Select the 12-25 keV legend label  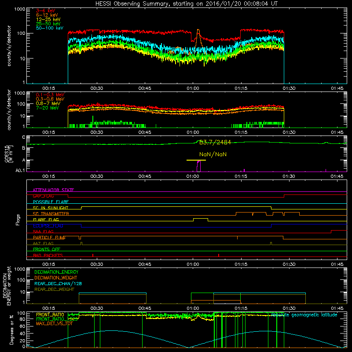(48, 19)
